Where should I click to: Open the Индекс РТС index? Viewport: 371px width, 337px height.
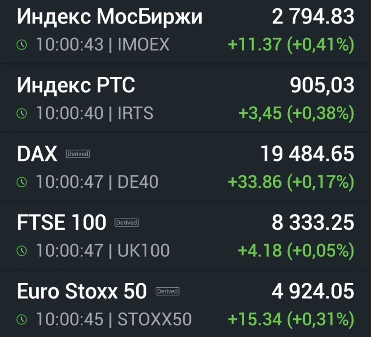tap(76, 86)
